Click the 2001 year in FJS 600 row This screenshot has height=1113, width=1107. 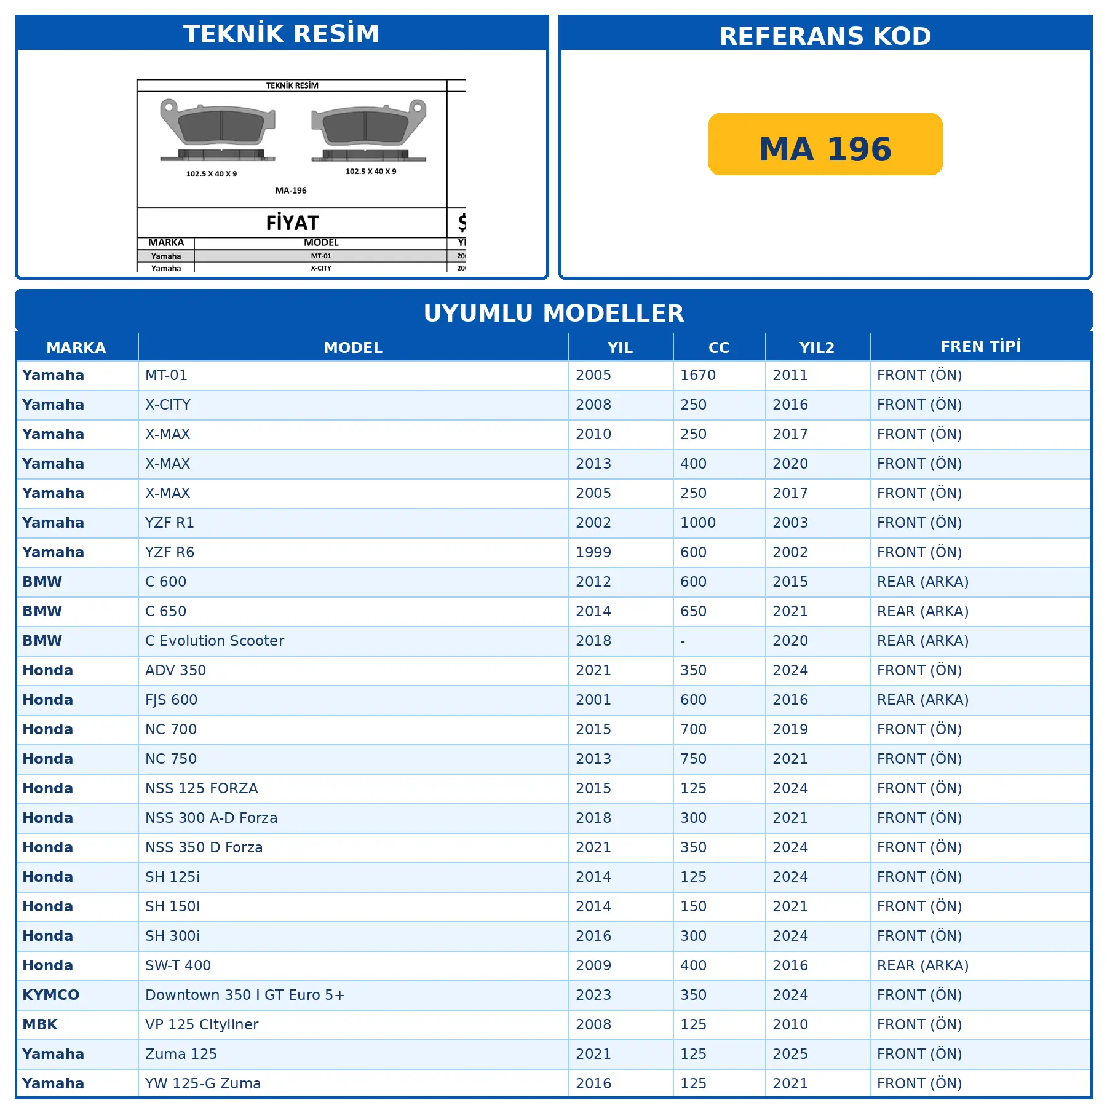point(593,700)
